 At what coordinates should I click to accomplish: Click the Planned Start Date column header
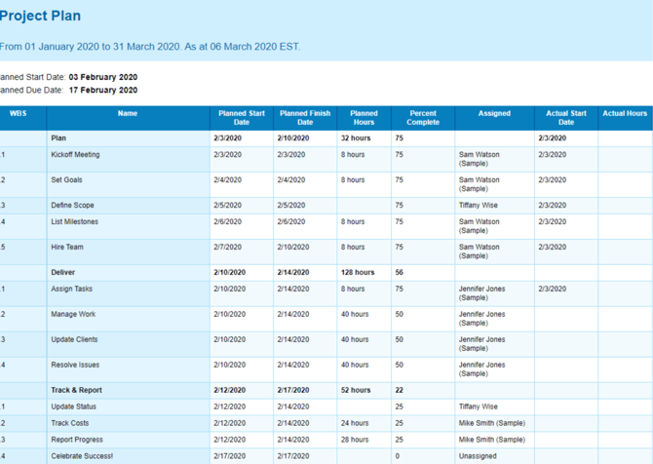point(242,118)
